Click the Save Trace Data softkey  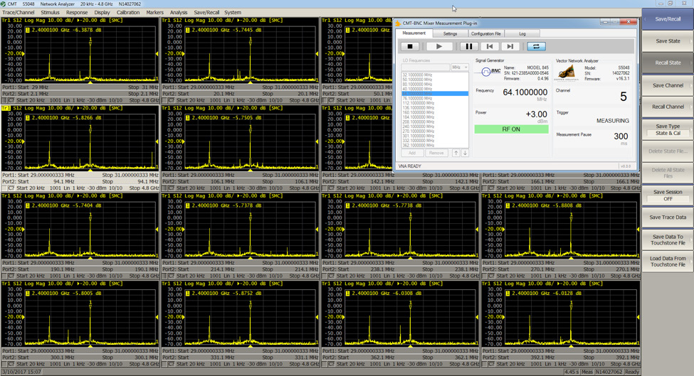point(668,217)
